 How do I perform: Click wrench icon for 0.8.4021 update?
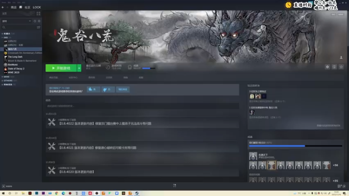tap(51, 146)
